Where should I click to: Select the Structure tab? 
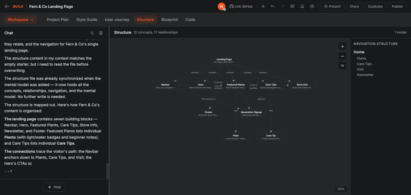pyautogui.click(x=145, y=20)
